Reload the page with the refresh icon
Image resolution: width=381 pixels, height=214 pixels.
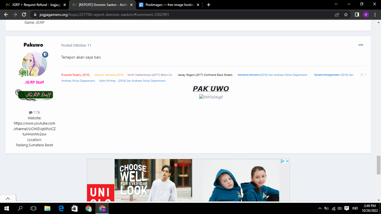tap(24, 15)
